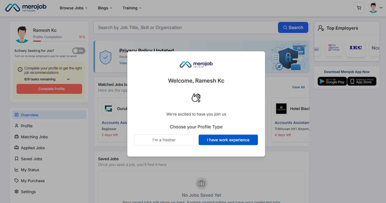
Task: Click the My Purchase tag icon
Action: (x=17, y=181)
